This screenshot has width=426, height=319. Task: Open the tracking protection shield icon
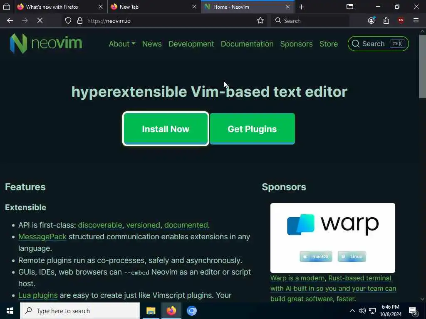(x=68, y=21)
